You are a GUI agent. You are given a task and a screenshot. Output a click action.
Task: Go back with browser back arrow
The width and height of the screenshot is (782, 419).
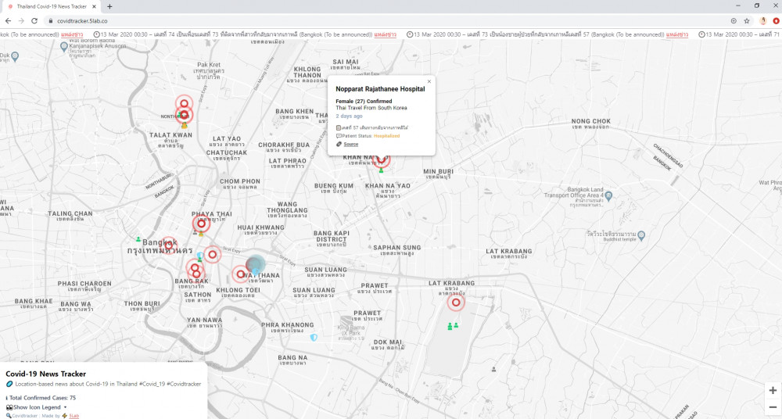(8, 21)
